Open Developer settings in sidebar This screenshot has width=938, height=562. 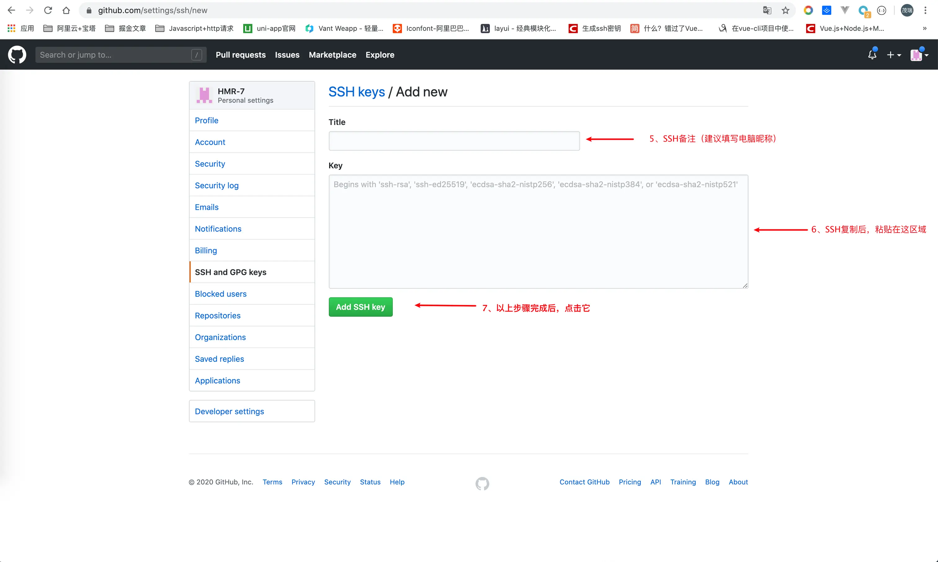coord(229,411)
